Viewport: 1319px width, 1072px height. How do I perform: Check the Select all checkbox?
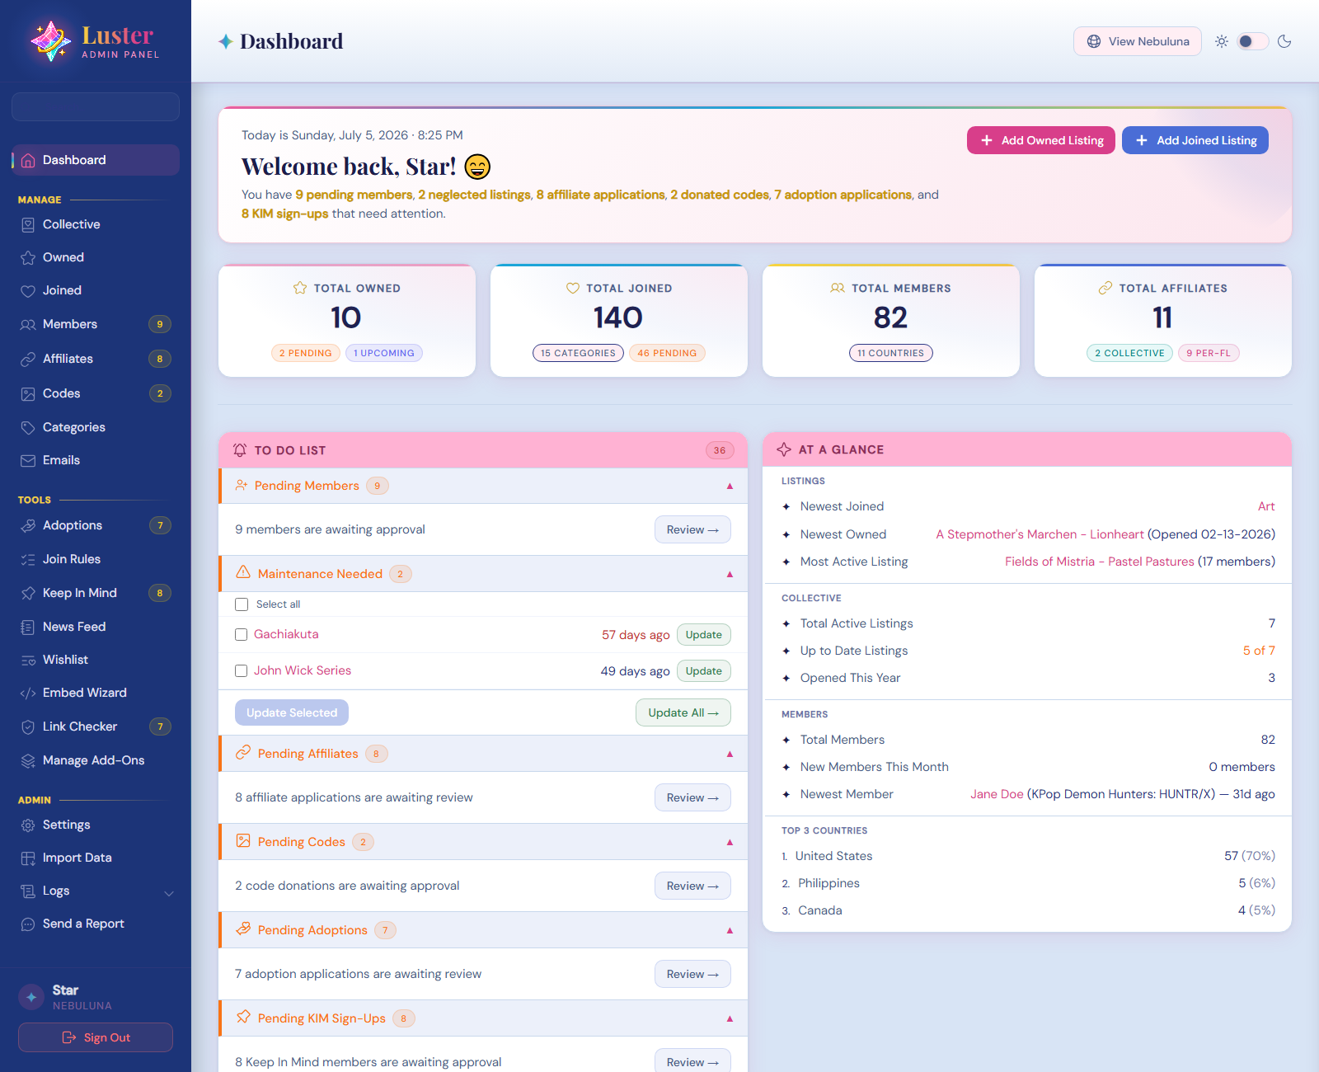coord(242,604)
